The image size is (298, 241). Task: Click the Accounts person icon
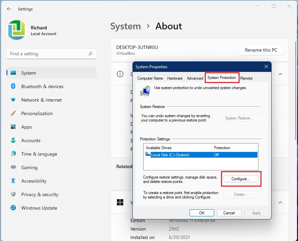tap(13, 140)
